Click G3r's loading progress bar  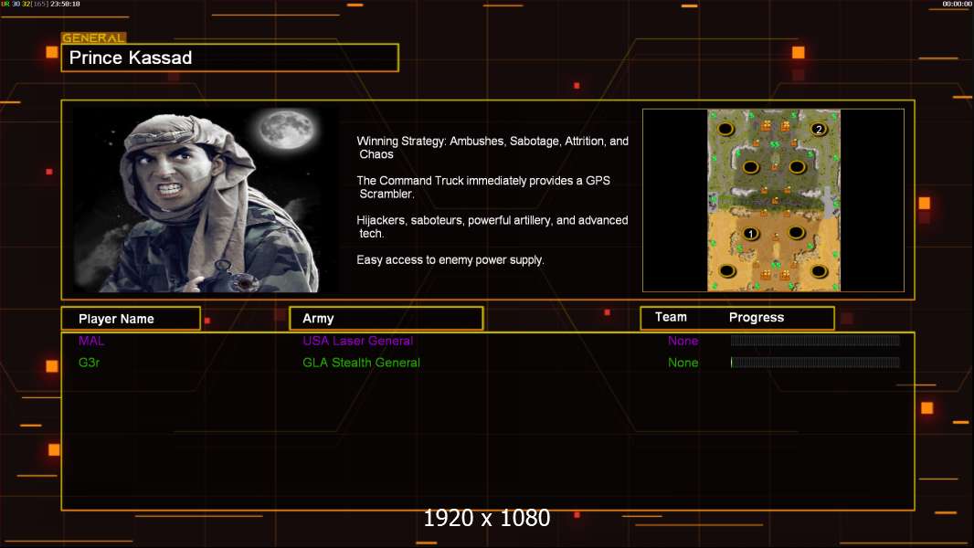tap(815, 362)
